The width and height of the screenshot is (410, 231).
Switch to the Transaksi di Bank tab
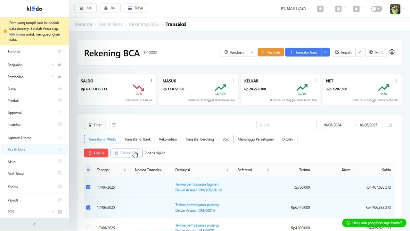tap(137, 139)
